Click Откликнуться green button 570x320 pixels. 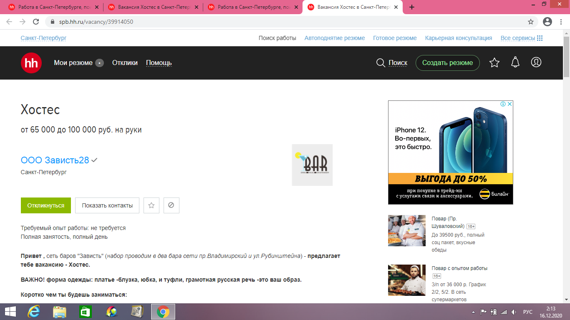tap(46, 205)
